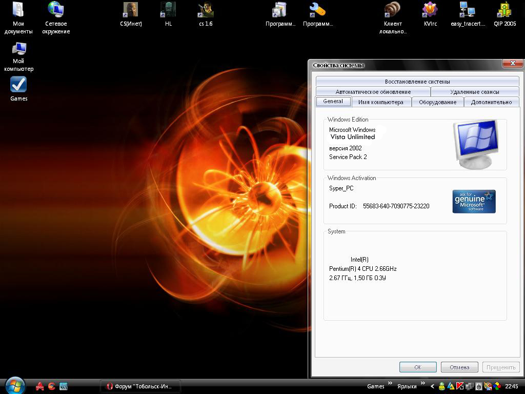Click the Pentium(R) 4 CPU 2.66GHz text
This screenshot has width=525, height=394.
click(x=362, y=269)
